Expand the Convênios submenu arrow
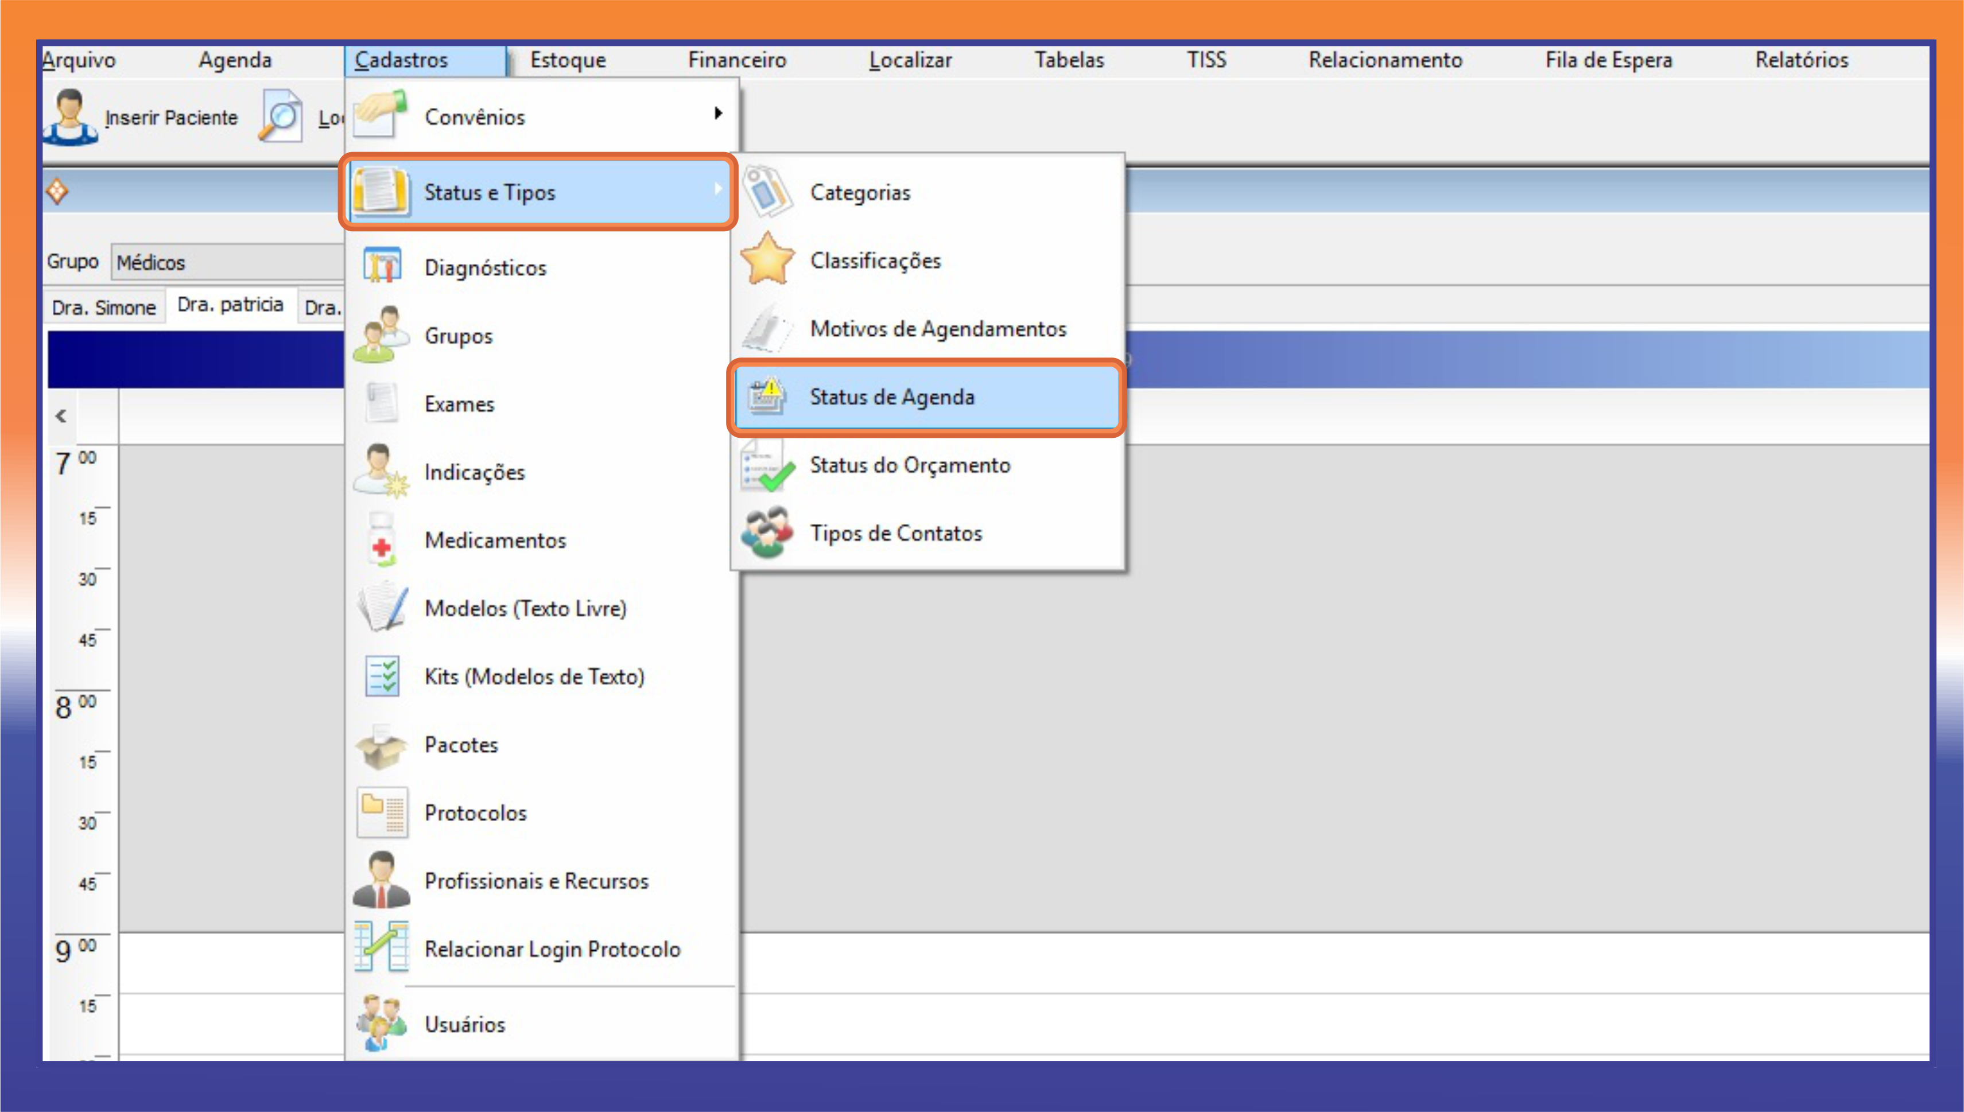Screen dimensions: 1964x1112 tap(717, 114)
